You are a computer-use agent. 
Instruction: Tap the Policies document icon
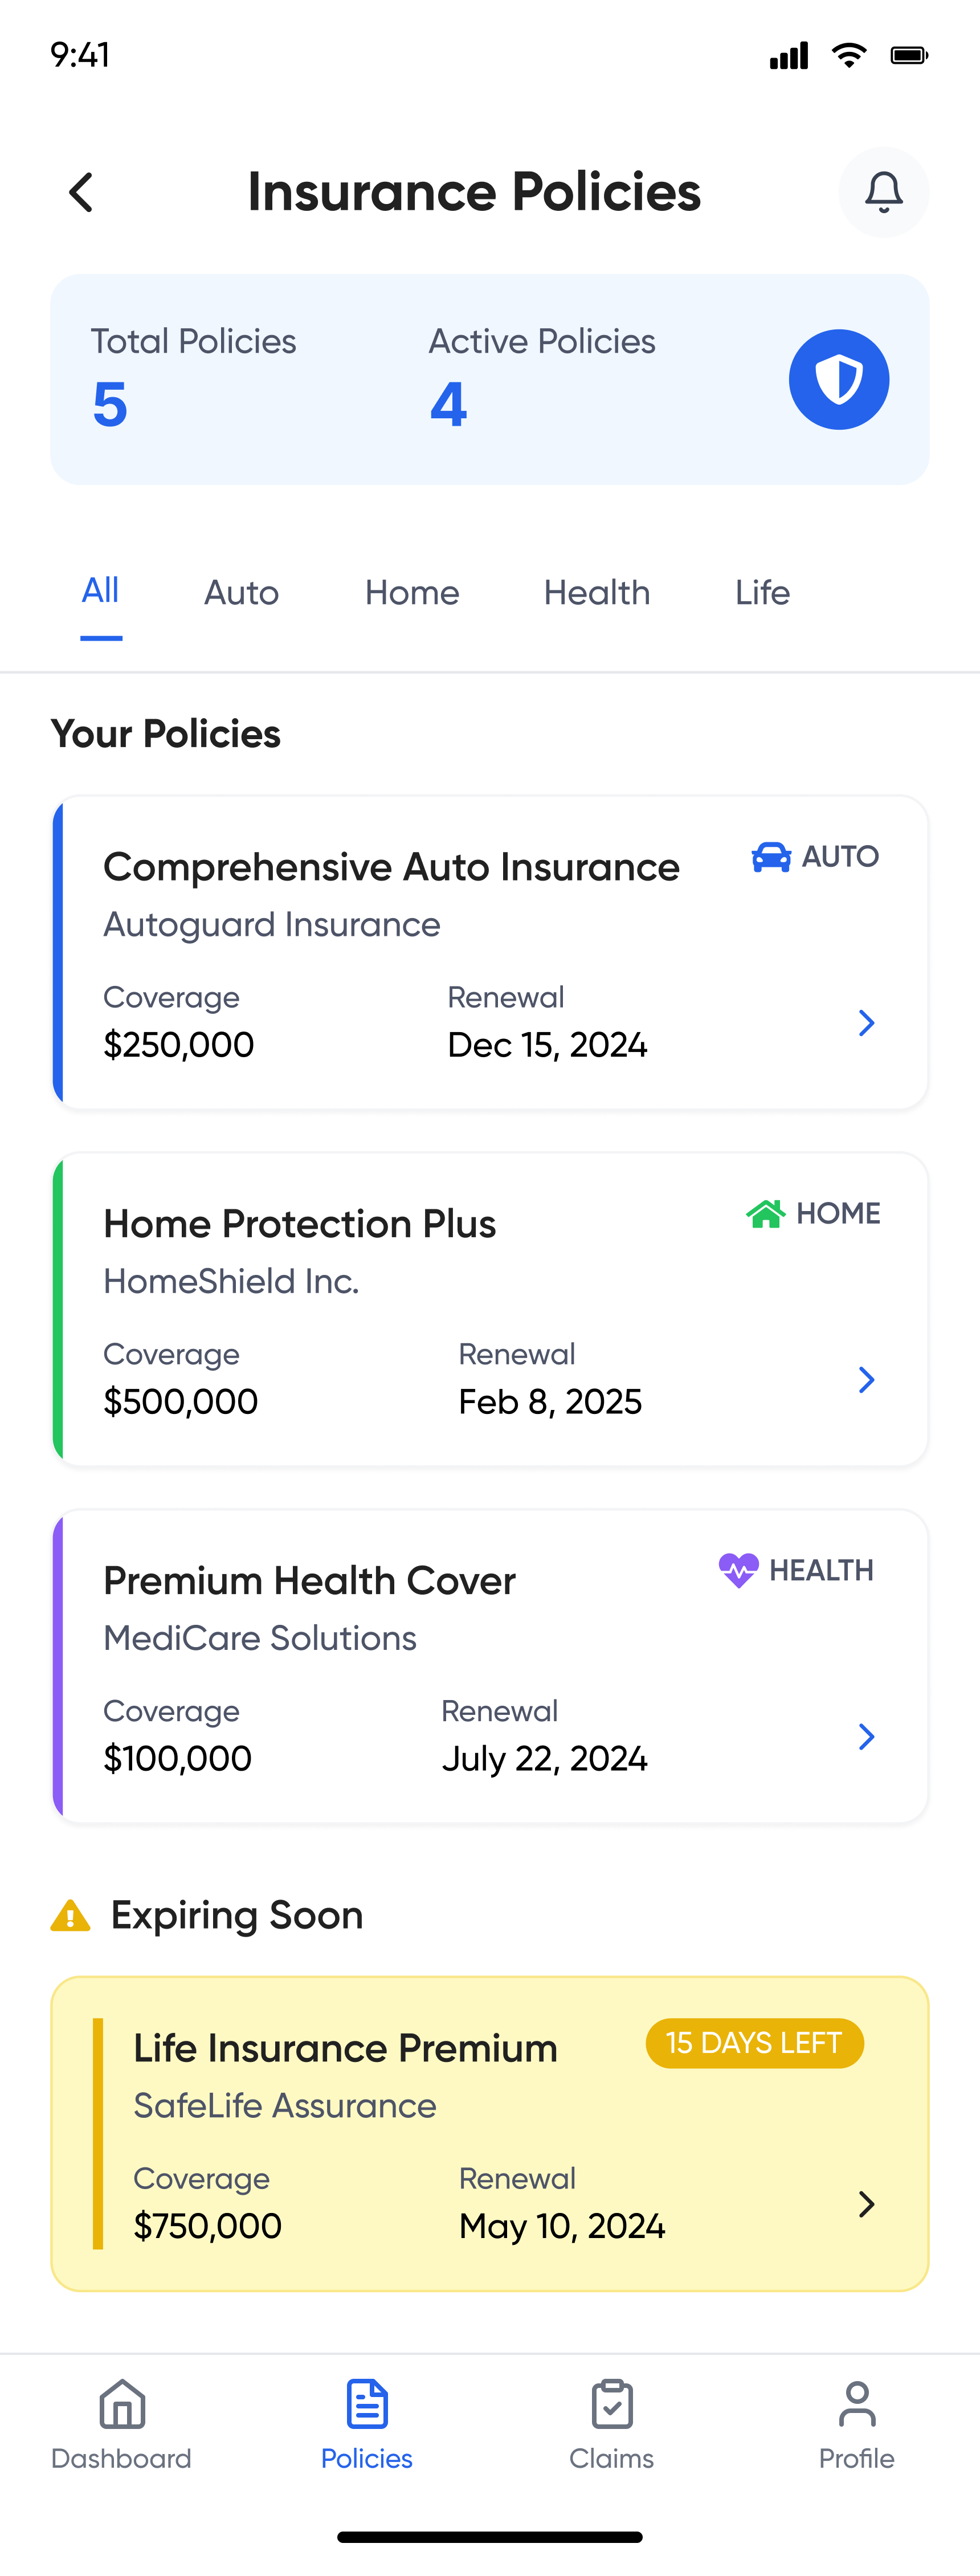tap(367, 2405)
